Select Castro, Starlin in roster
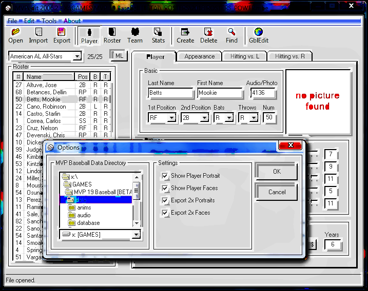This screenshot has height=291, width=368. [x=62, y=114]
